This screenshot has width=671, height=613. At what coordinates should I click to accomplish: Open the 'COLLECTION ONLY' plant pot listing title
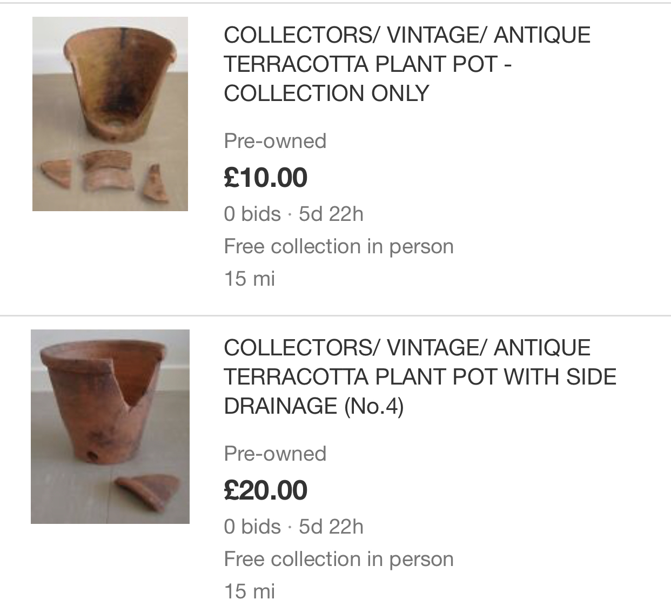(x=407, y=64)
